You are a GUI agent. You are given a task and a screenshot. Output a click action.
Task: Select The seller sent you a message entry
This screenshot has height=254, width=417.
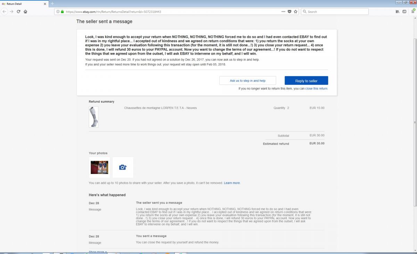click(159, 203)
